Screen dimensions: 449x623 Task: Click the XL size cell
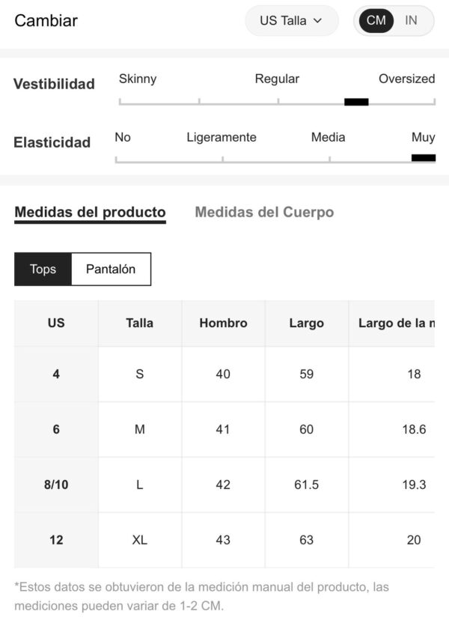[140, 540]
